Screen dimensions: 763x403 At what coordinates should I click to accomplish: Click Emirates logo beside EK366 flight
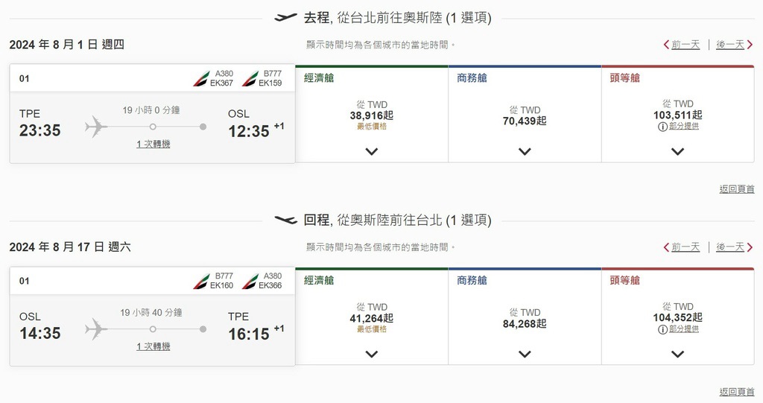click(x=250, y=281)
